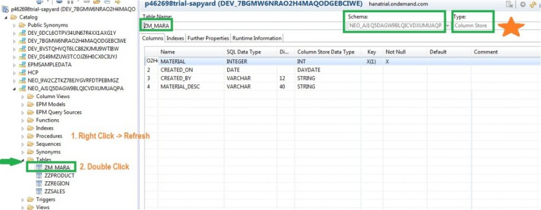Open the Schema dropdown arrow
The image size is (541, 210).
(x=448, y=25)
